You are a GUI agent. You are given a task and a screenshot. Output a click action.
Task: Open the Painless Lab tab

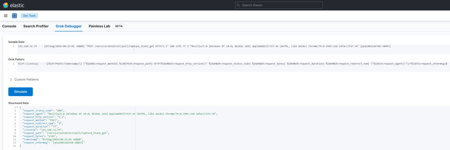[x=99, y=26]
